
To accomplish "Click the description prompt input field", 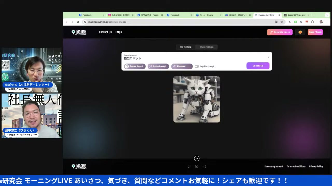I will pyautogui.click(x=195, y=58).
